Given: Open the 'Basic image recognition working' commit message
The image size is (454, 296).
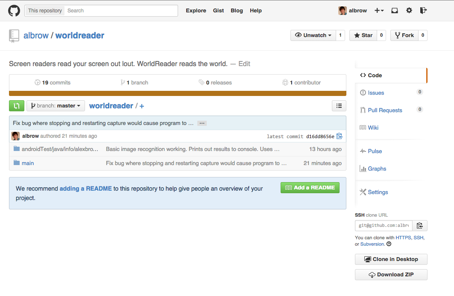Looking at the screenshot, I should (193, 149).
